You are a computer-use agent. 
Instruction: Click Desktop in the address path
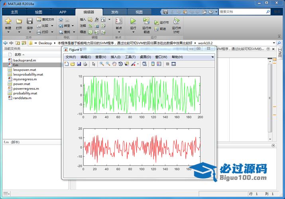45,43
